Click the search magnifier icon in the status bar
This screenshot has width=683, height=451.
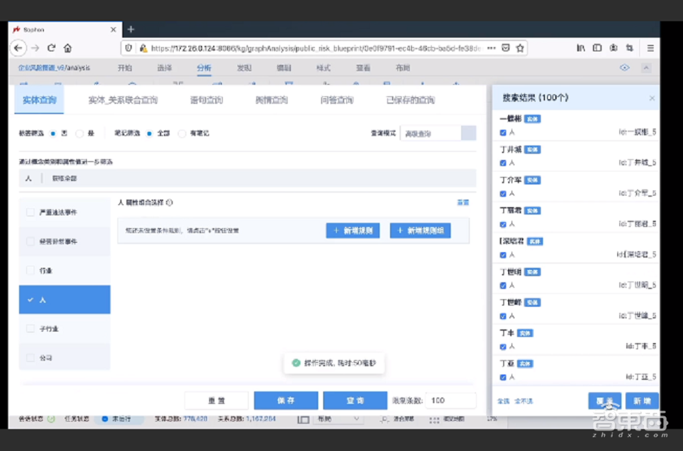click(383, 420)
